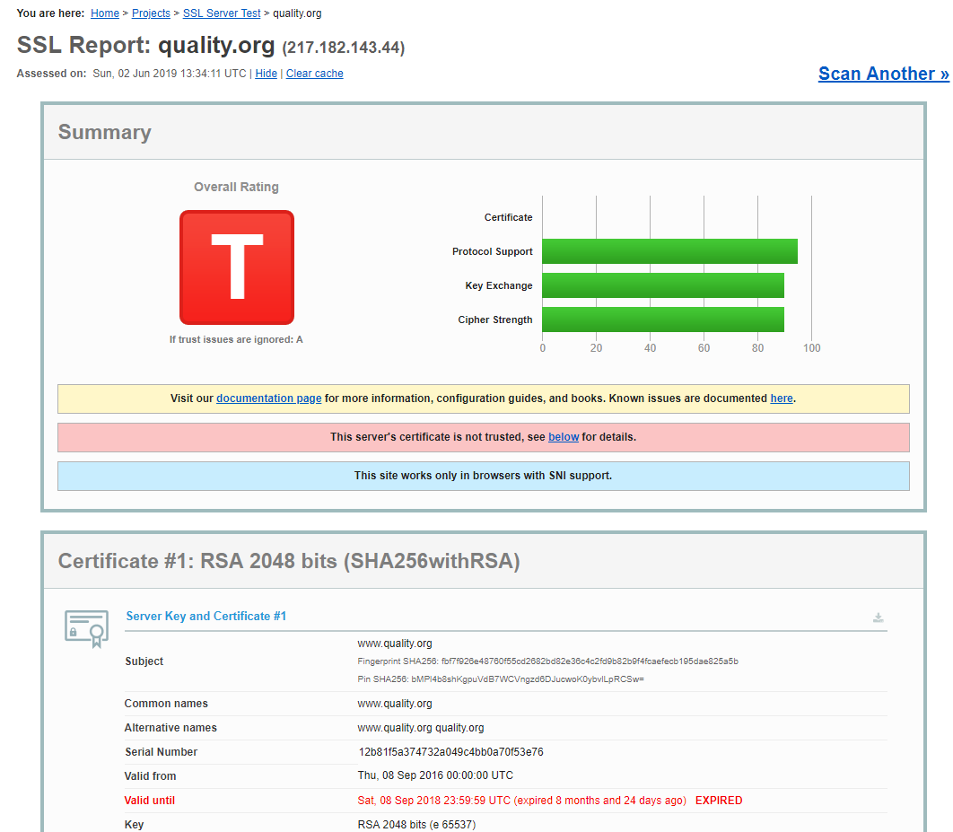Open the documentation page link
This screenshot has width=953, height=832.
pyautogui.click(x=268, y=398)
